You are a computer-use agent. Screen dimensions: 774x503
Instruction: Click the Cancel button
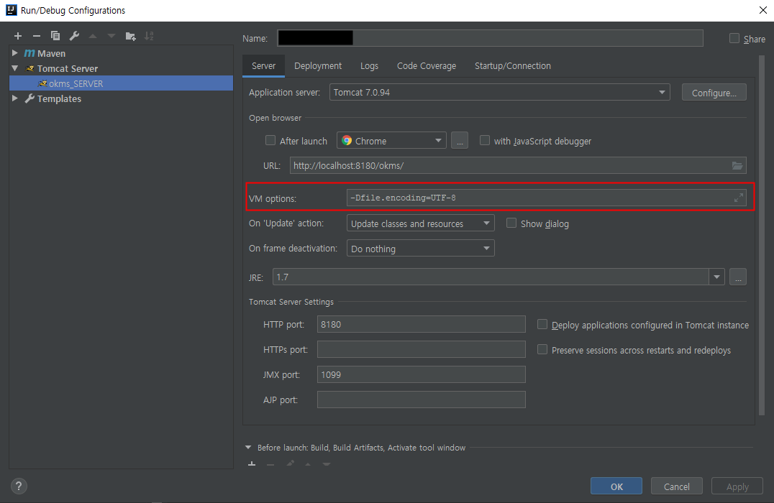point(677,486)
